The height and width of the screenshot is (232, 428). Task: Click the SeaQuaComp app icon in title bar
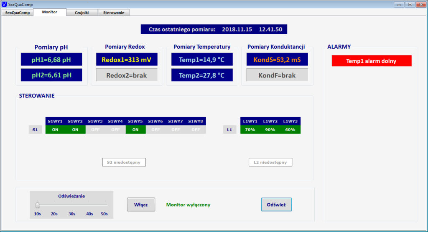[x=5, y=5]
